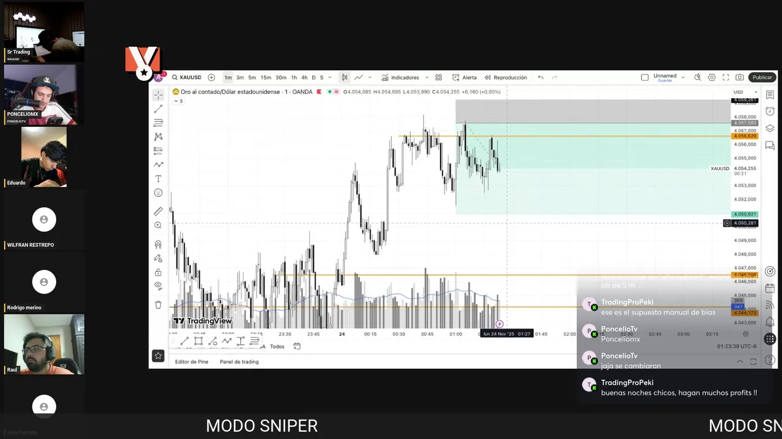The image size is (782, 439).
Task: Open Indicadores menu
Action: coord(400,77)
